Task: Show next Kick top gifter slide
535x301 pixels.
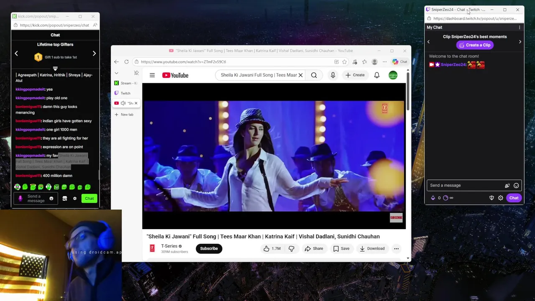Action: 94,54
